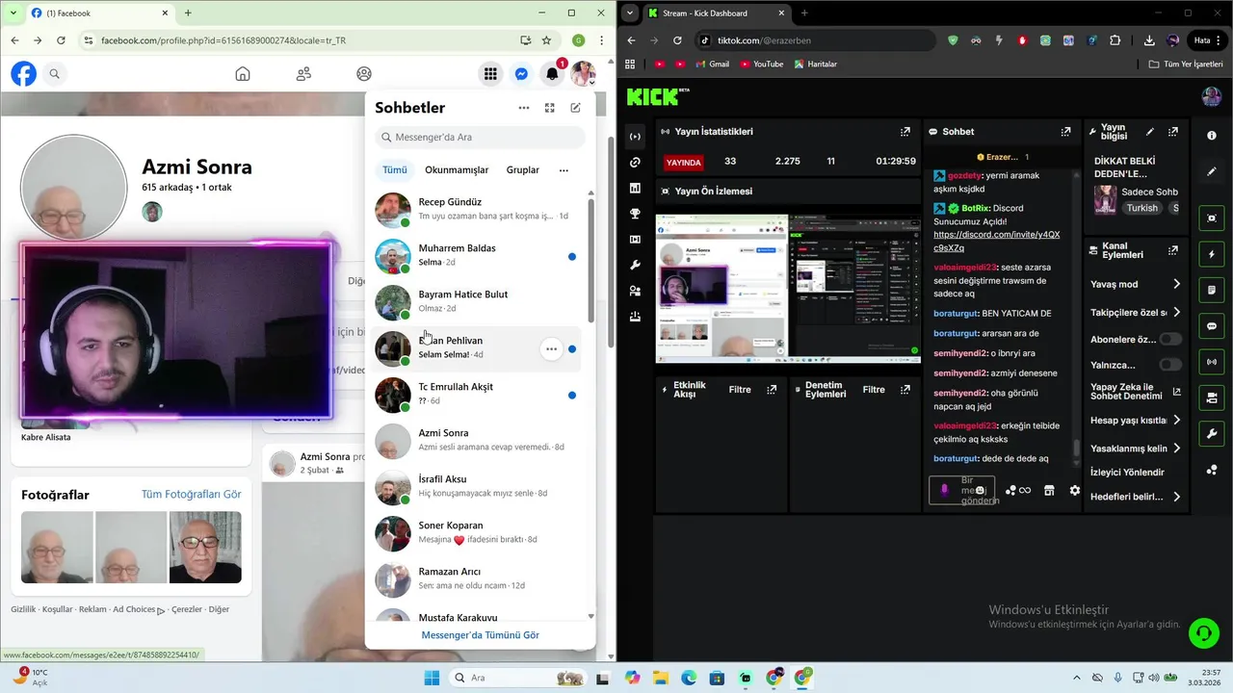Open Facebook profile circle icon in navigation

point(364,74)
